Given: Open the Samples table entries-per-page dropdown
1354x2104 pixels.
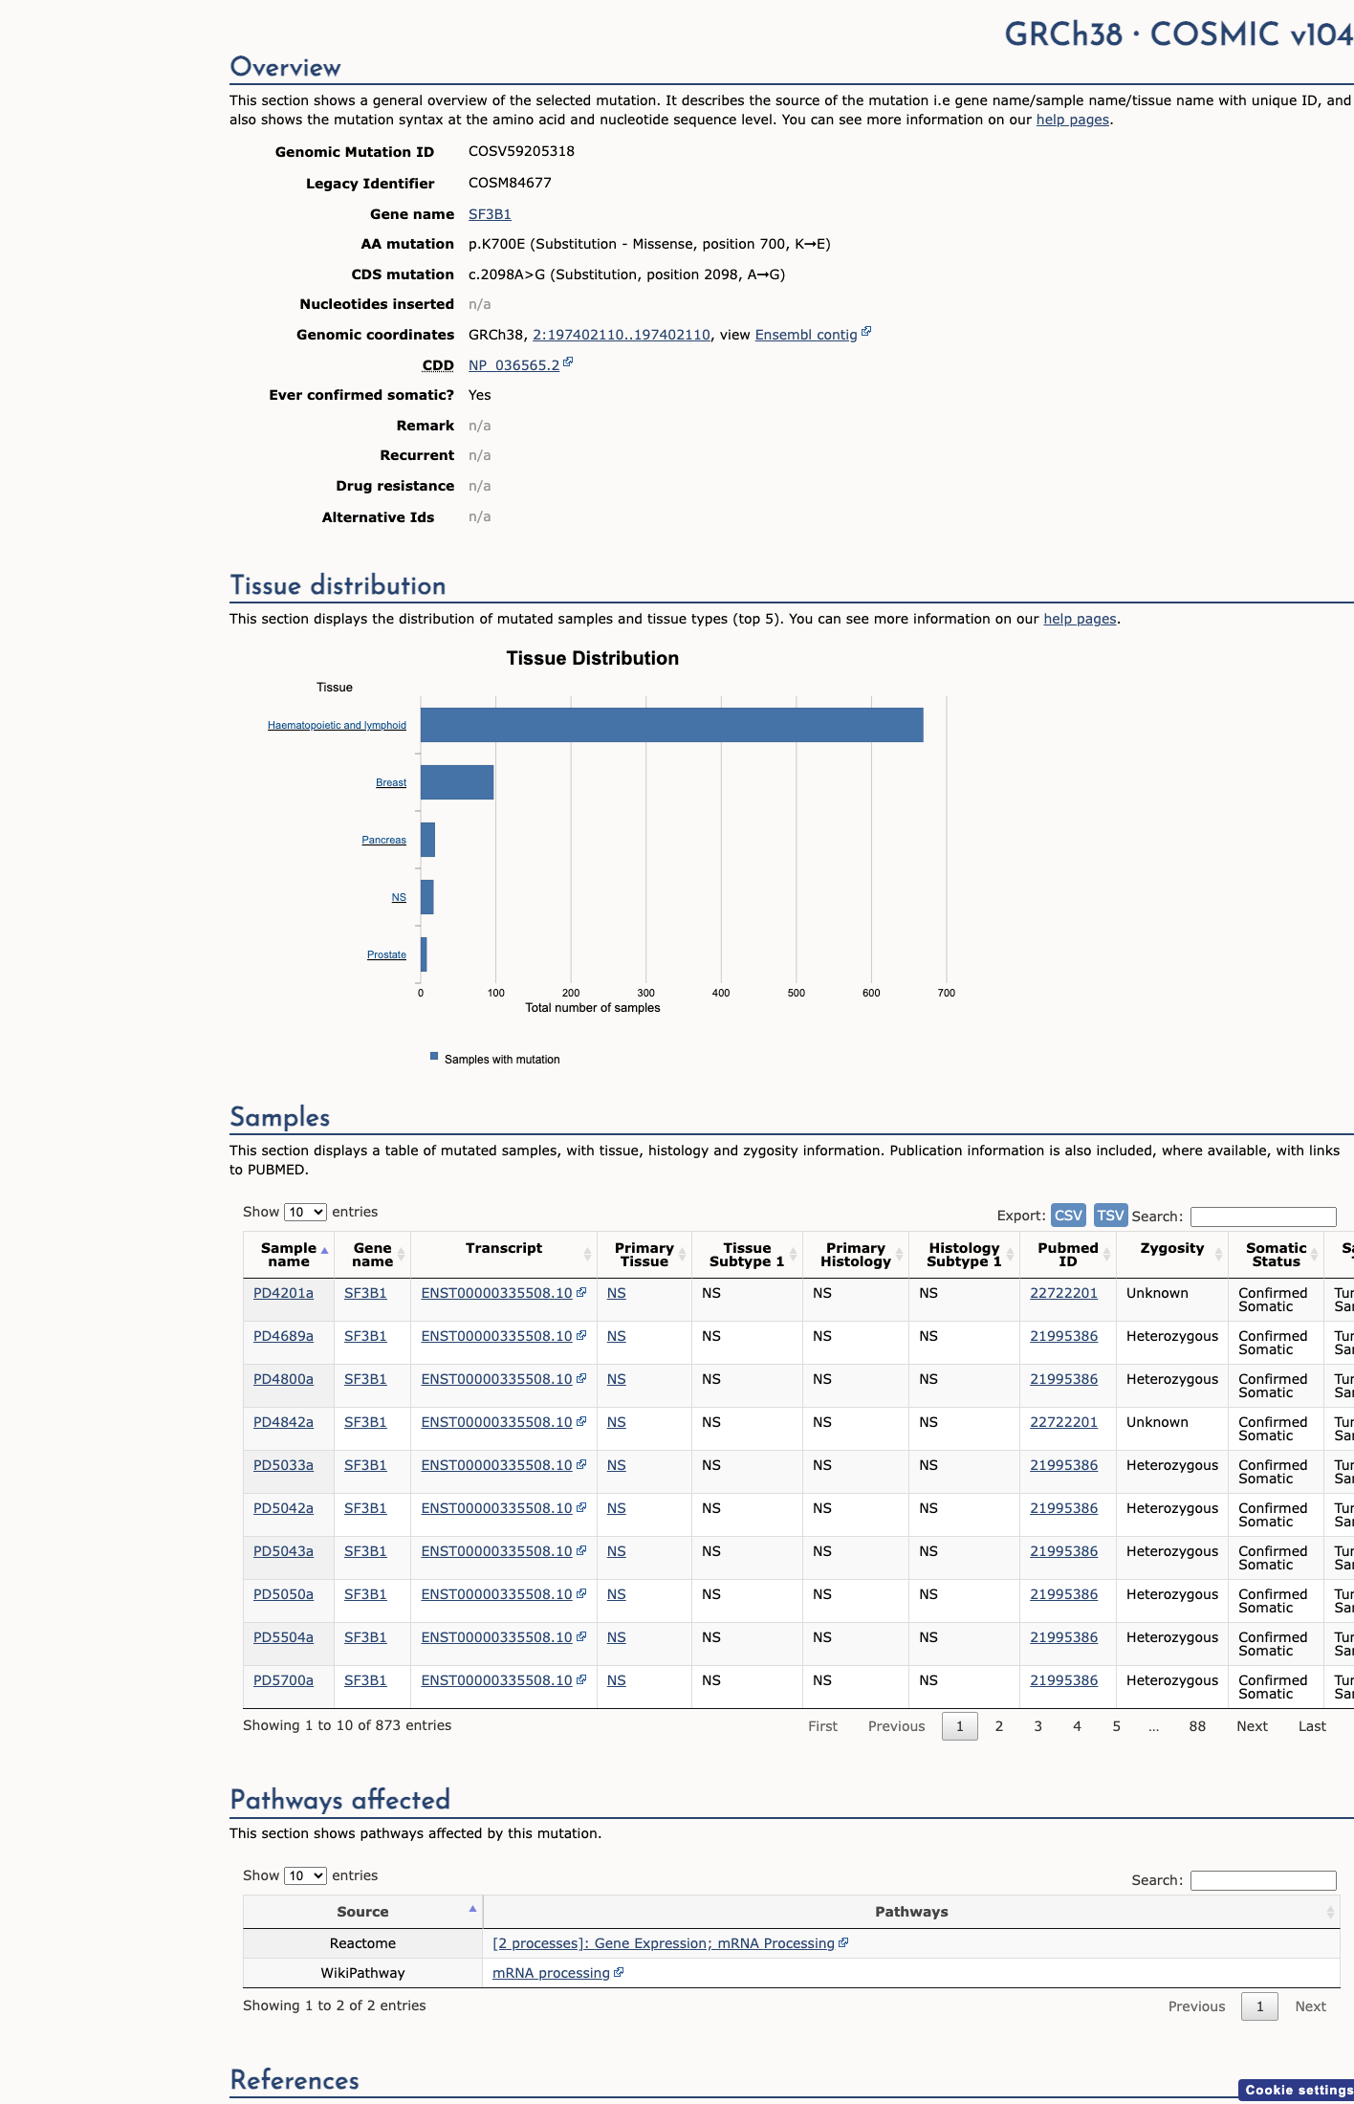Looking at the screenshot, I should [305, 1212].
